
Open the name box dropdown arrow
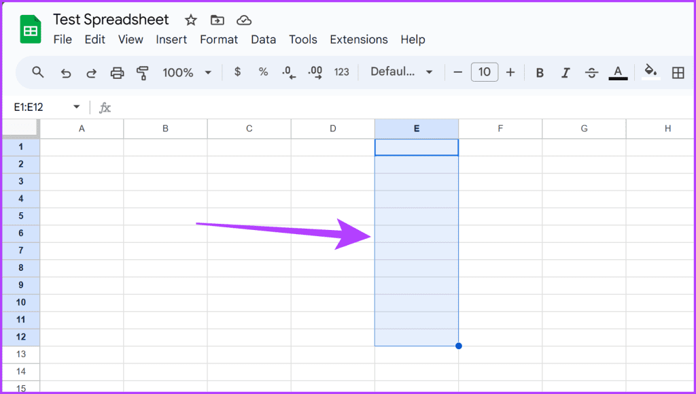coord(77,108)
